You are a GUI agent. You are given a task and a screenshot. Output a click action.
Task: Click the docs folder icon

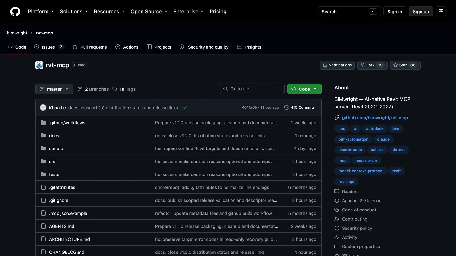click(x=43, y=136)
